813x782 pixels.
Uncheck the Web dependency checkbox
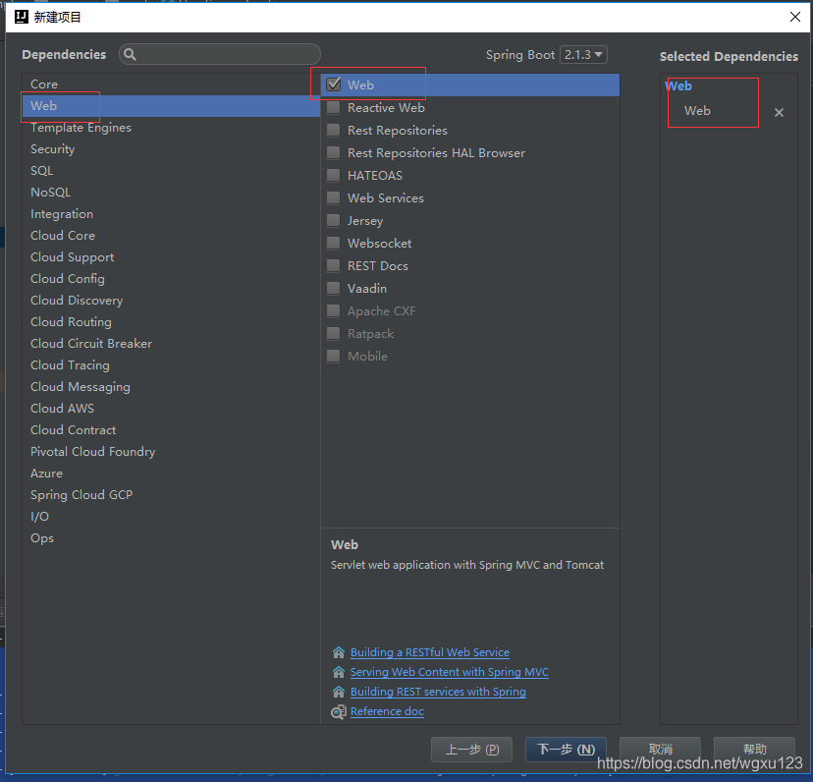334,84
